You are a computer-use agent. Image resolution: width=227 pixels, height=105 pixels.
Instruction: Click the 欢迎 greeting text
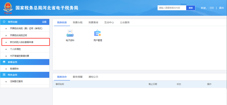[x=204, y=8]
